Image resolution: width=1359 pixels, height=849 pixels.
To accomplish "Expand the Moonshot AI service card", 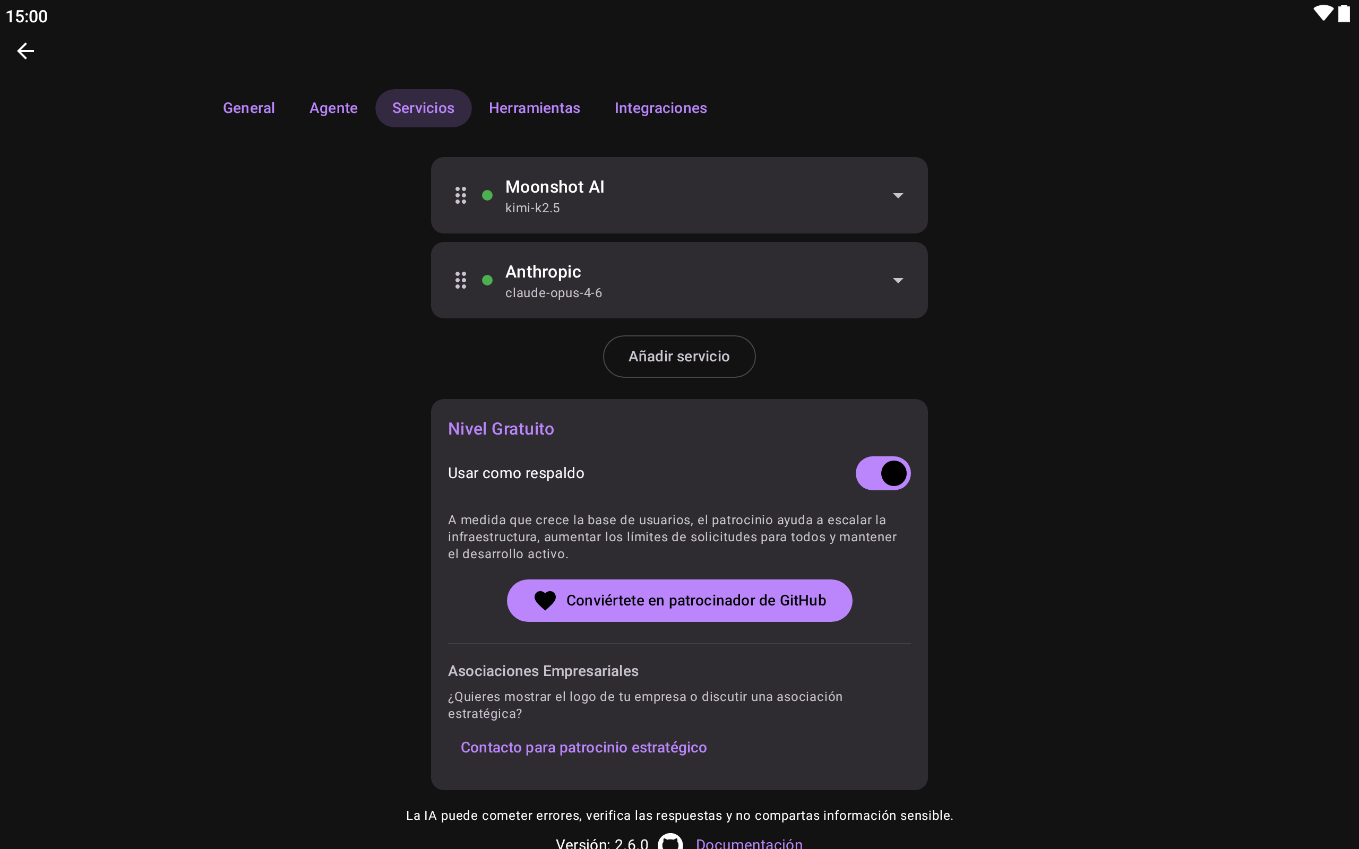I will tap(679, 195).
